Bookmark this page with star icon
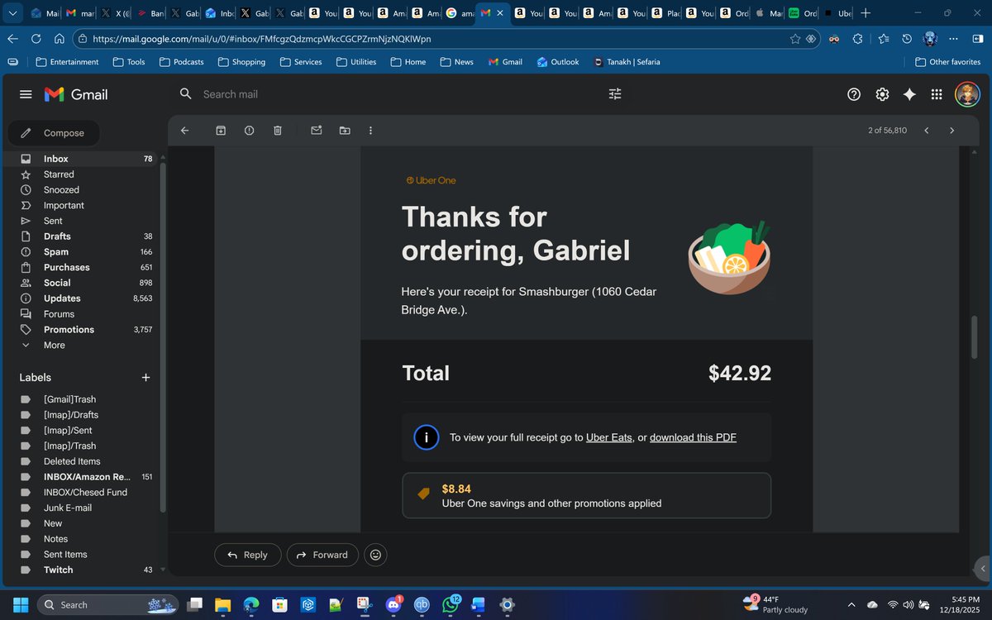 [794, 39]
